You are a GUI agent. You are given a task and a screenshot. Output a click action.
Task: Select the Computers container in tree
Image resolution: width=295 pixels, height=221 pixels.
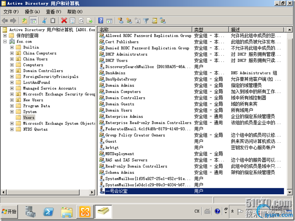click(x=33, y=65)
